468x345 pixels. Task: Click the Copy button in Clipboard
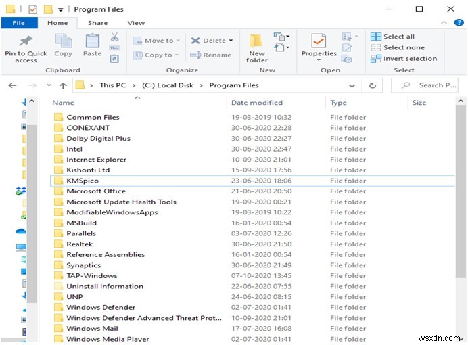coord(64,45)
